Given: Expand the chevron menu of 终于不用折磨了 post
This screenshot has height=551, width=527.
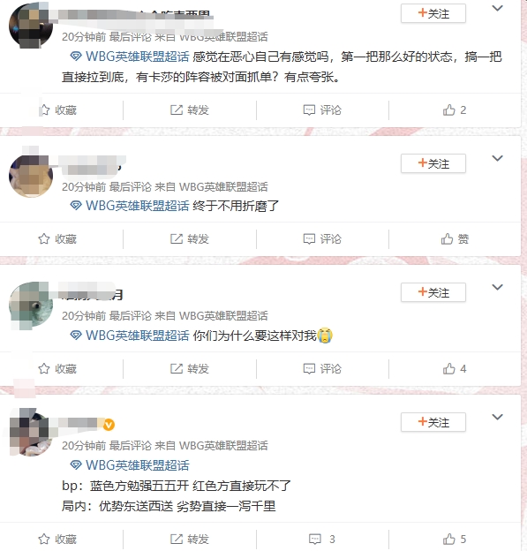Looking at the screenshot, I should pyautogui.click(x=497, y=158).
